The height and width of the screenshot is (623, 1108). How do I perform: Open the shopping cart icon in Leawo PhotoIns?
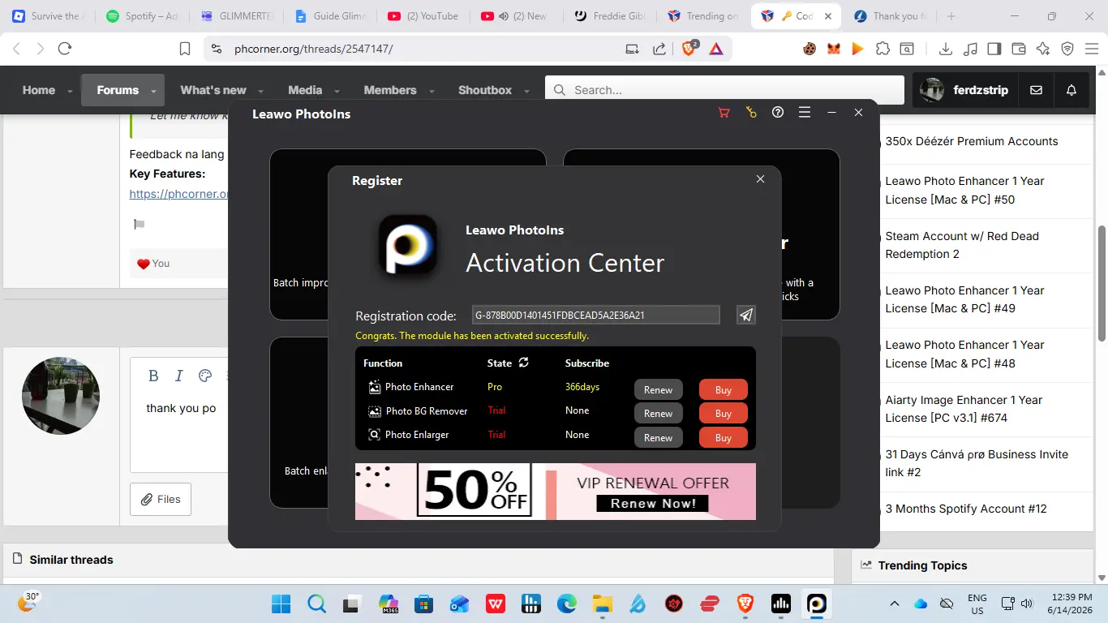point(724,113)
